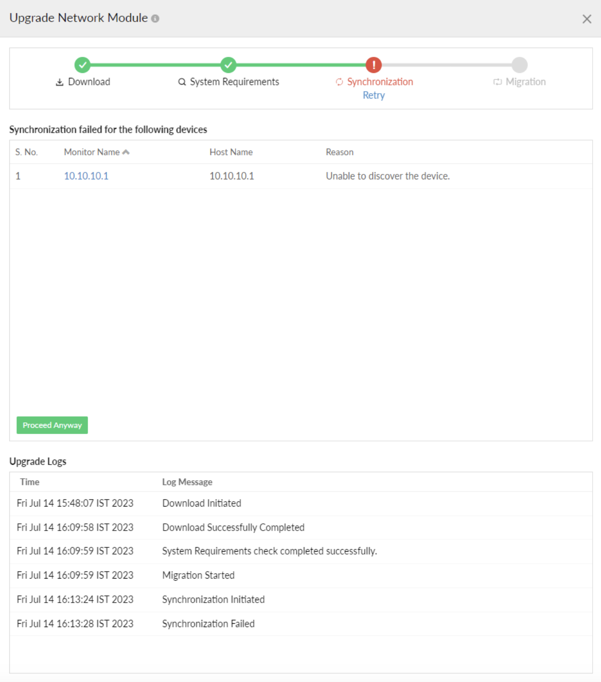Viewport: 601px width, 682px height.
Task: Close the Upgrade Network Module dialog
Action: (586, 19)
